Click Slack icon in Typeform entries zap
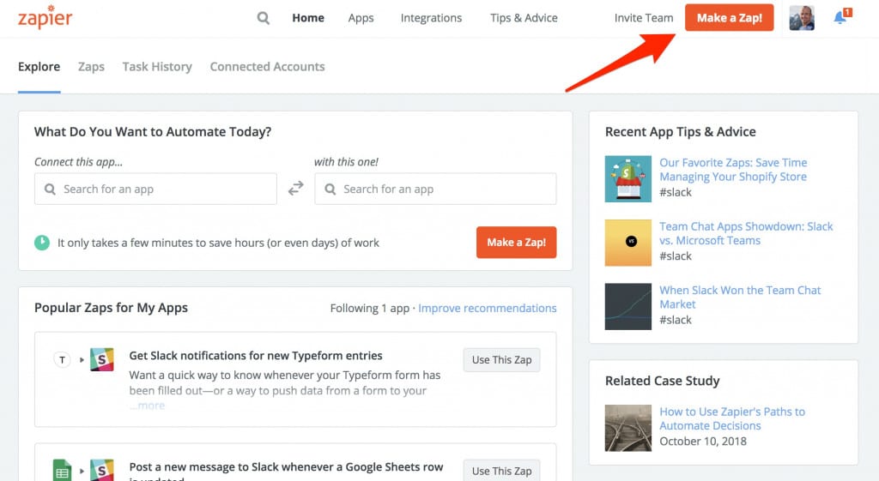879x481 pixels. click(102, 359)
